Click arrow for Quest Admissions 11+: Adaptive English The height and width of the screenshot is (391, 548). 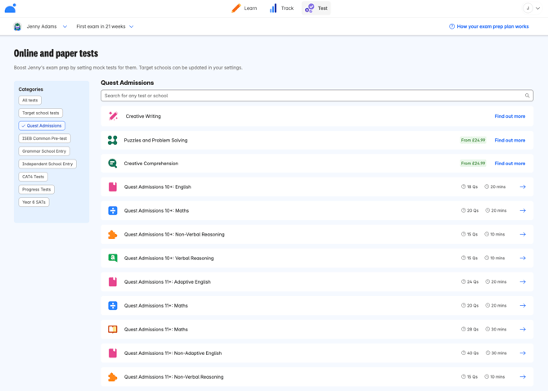tap(523, 282)
